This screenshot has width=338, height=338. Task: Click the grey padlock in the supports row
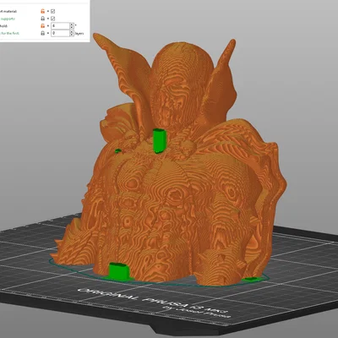(43, 19)
